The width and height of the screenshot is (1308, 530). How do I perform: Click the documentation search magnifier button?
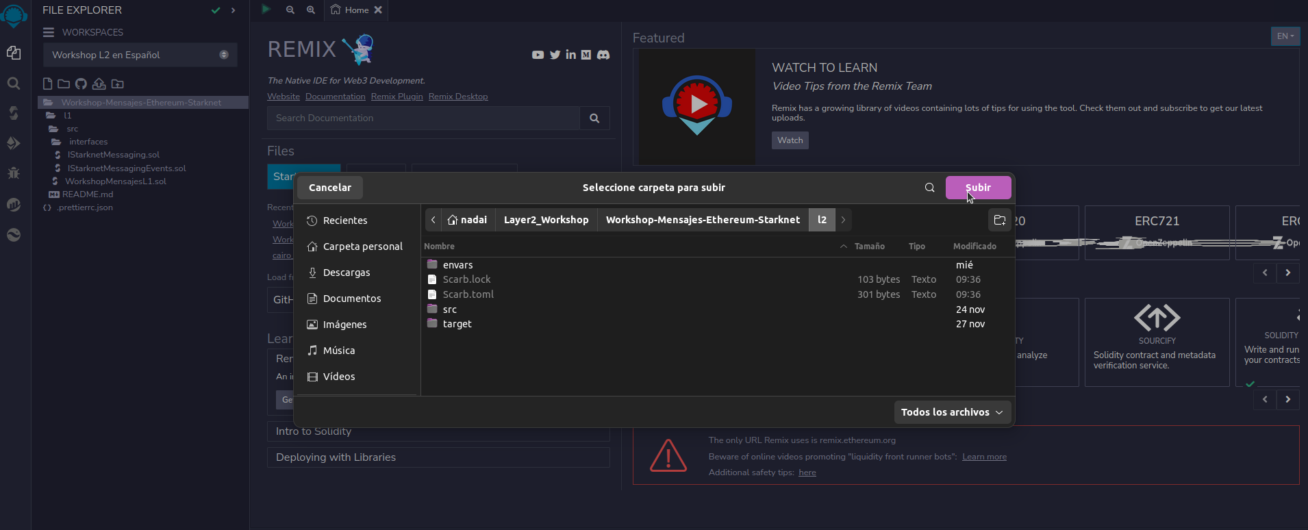[x=594, y=118]
